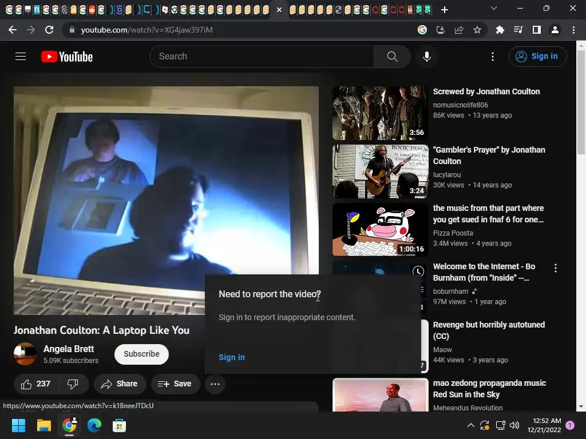Dislike the video with thumbs down
This screenshot has width=586, height=439.
73,384
